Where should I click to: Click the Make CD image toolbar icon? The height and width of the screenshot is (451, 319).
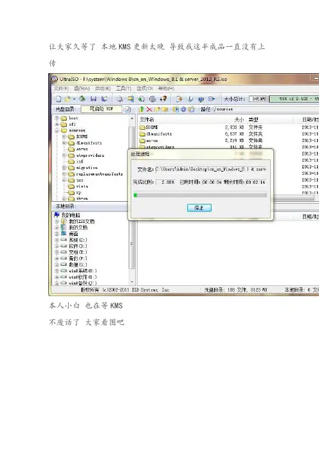[120, 99]
